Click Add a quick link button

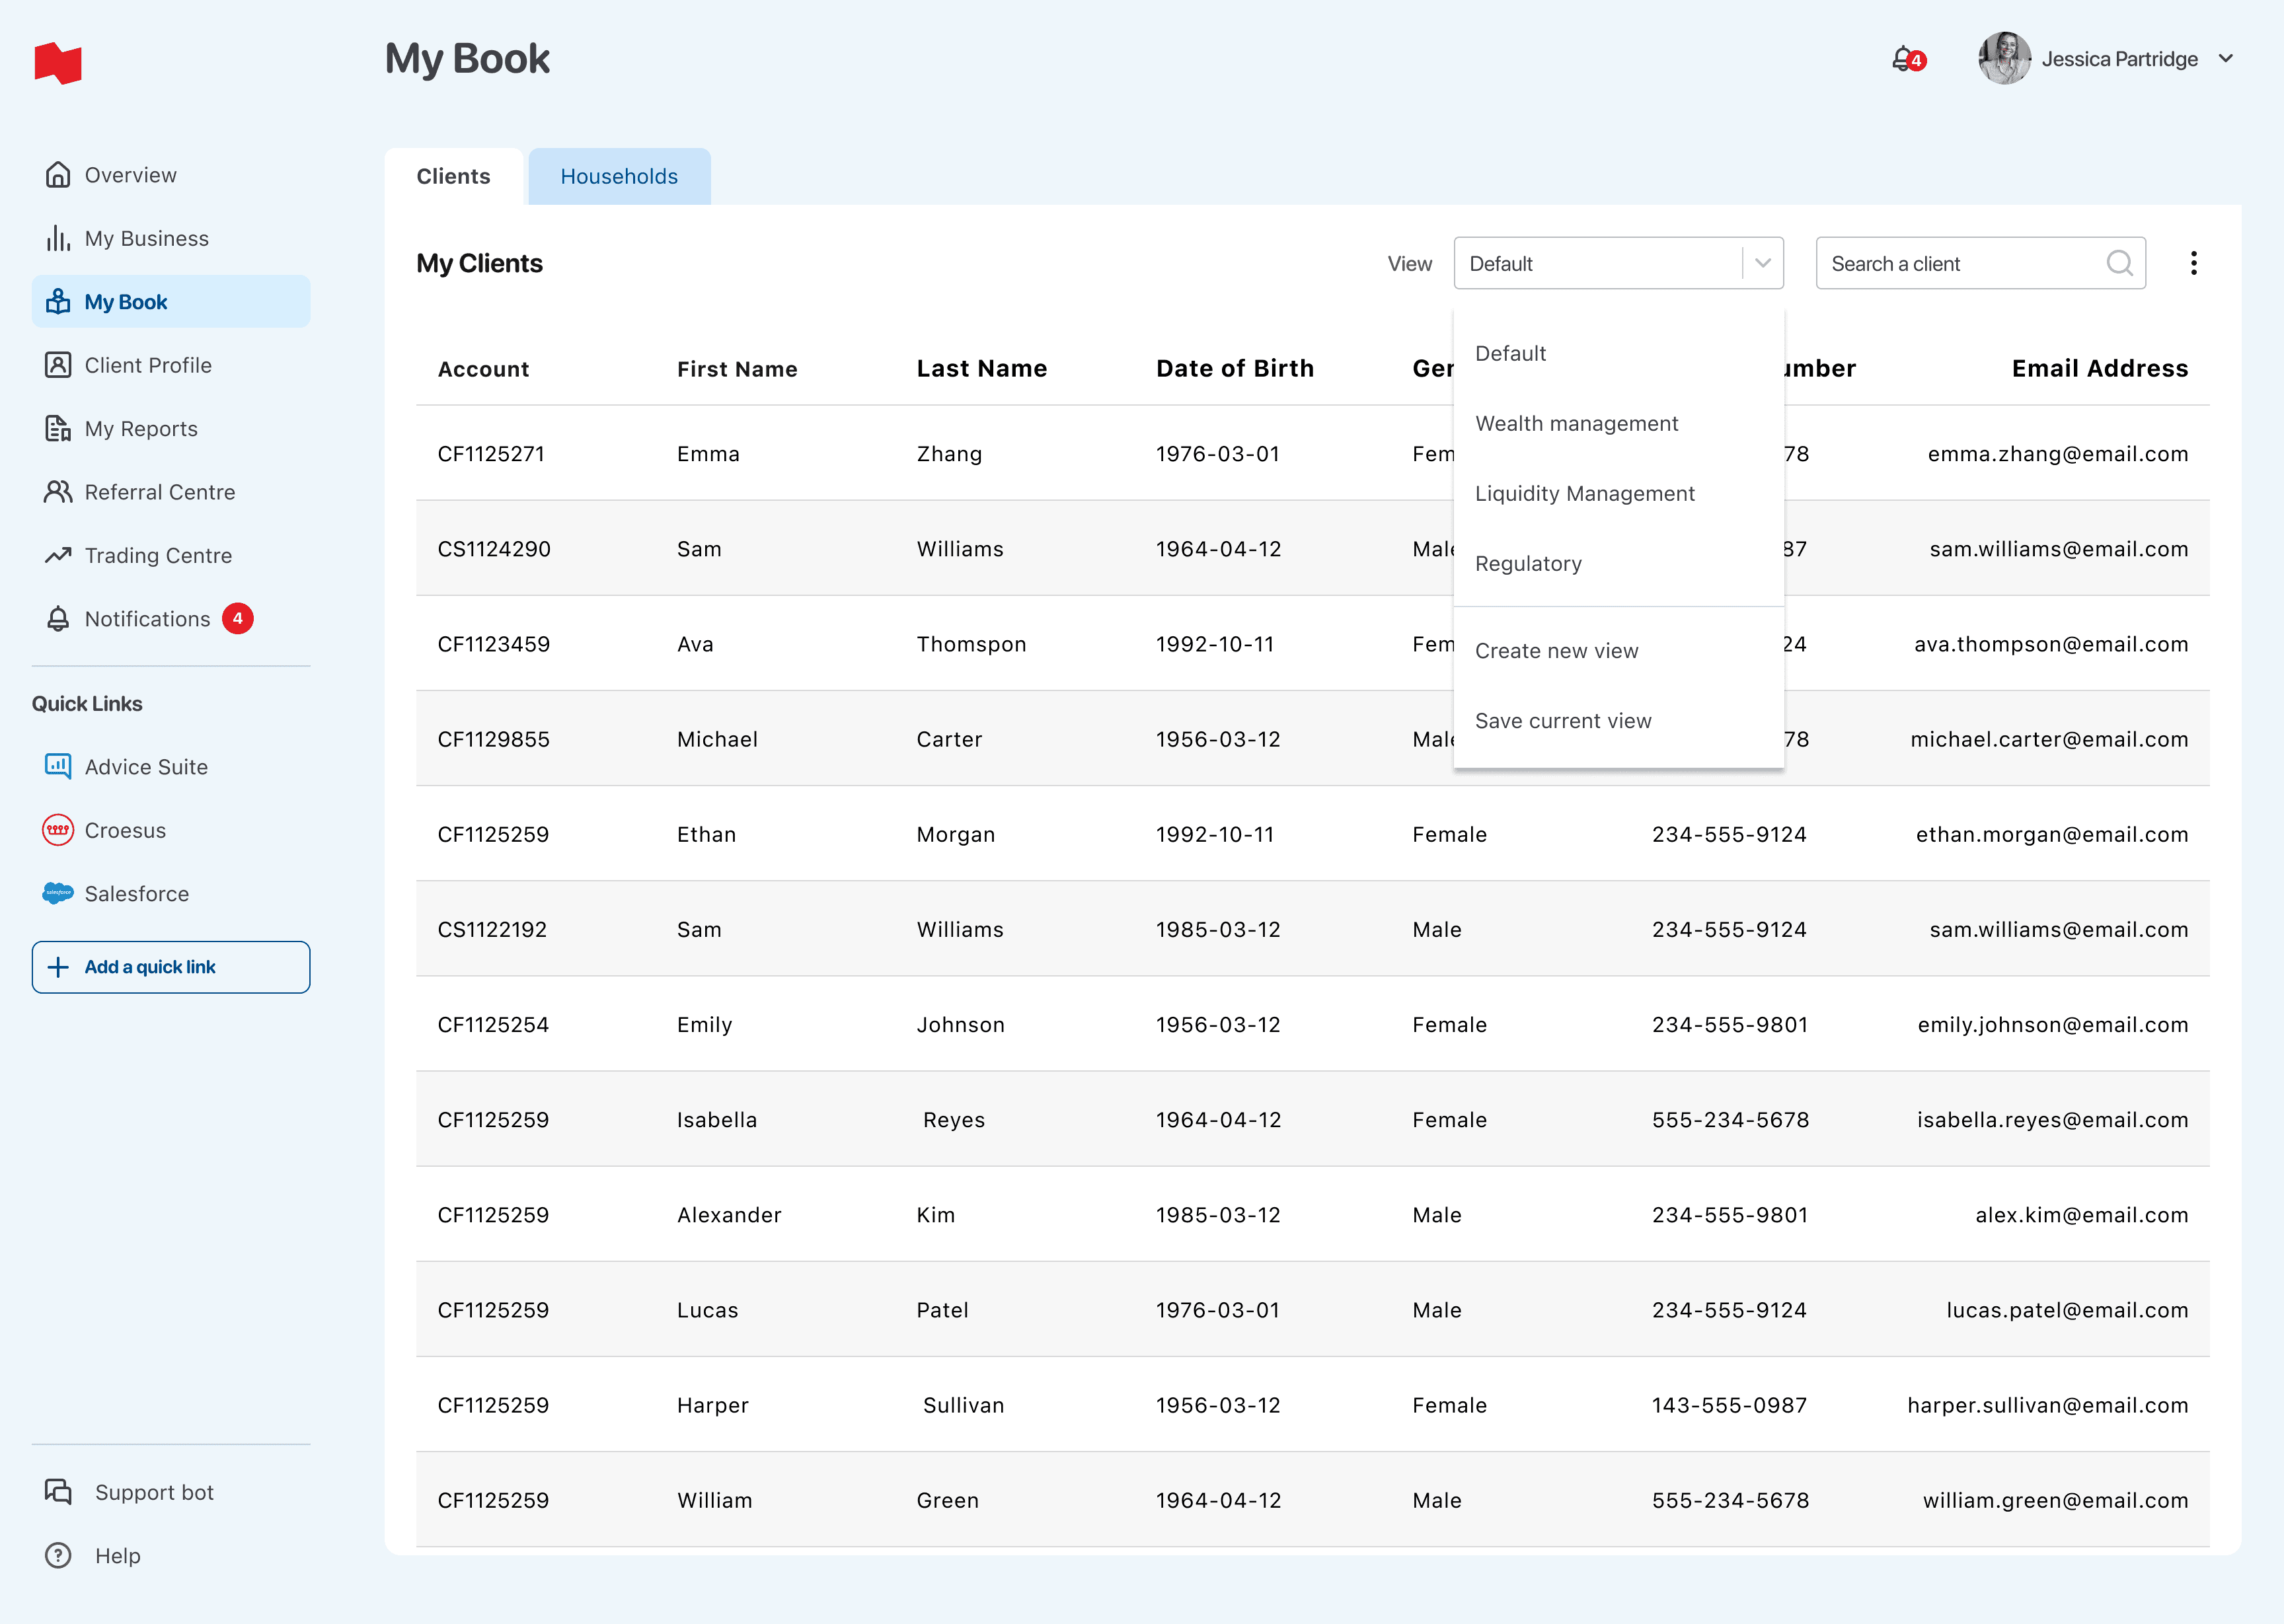pyautogui.click(x=171, y=967)
